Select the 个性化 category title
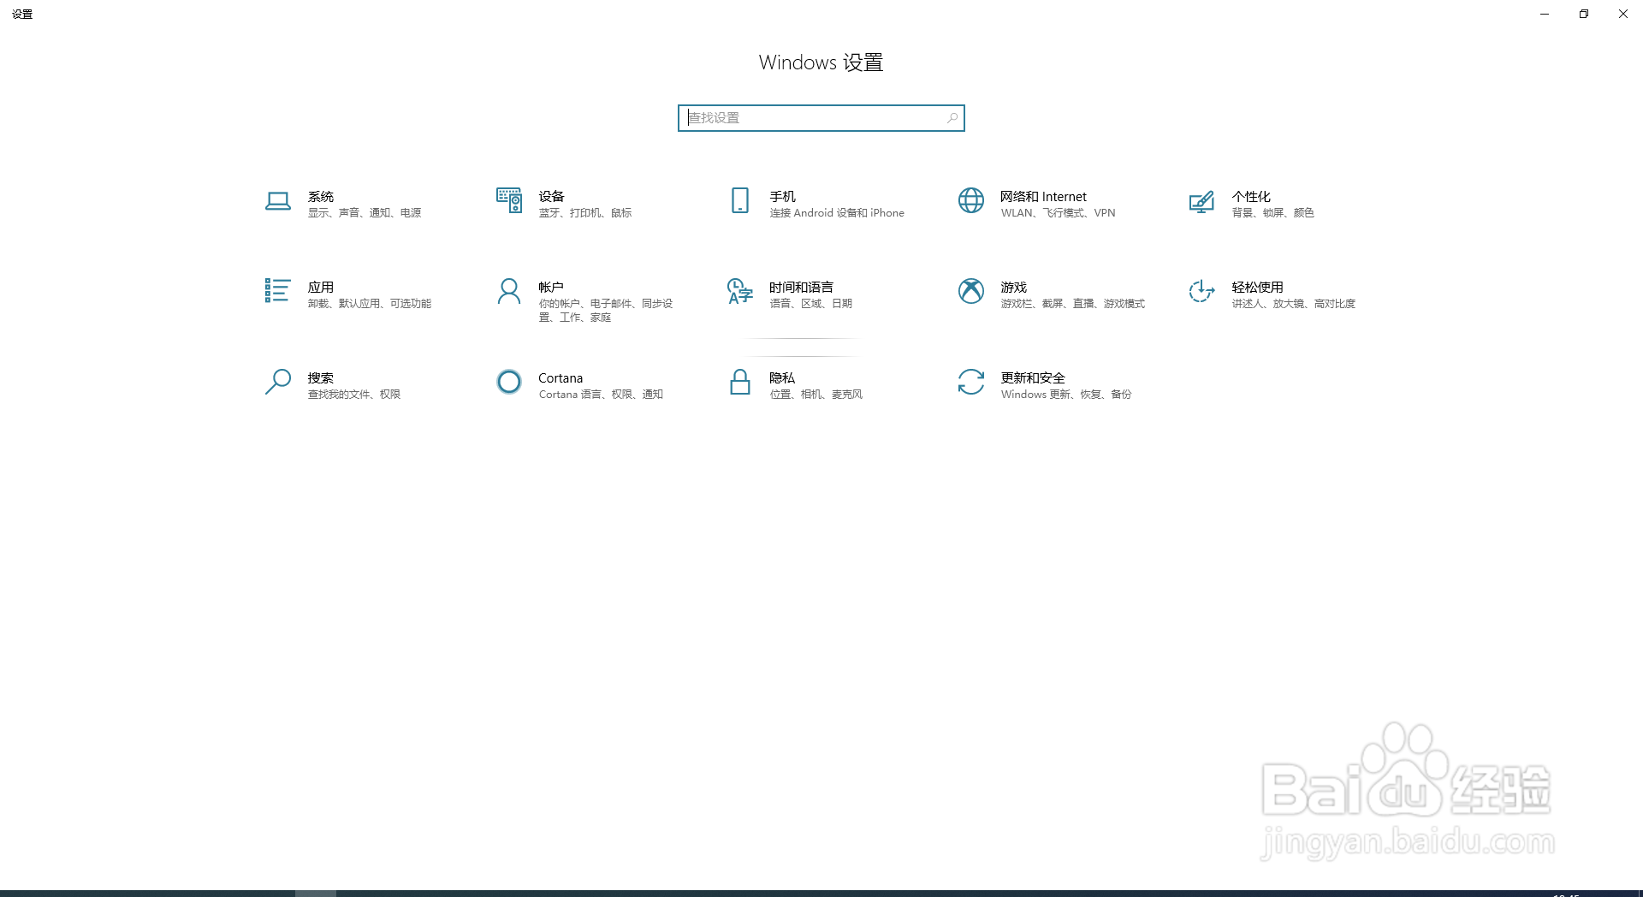 coord(1251,197)
